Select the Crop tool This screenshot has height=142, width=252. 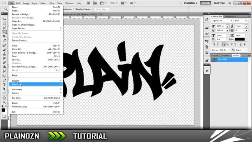click(4, 36)
